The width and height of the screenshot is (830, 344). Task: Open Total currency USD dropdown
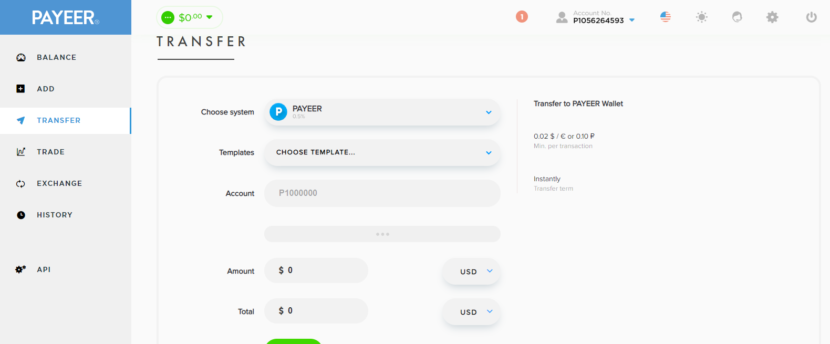coord(471,311)
